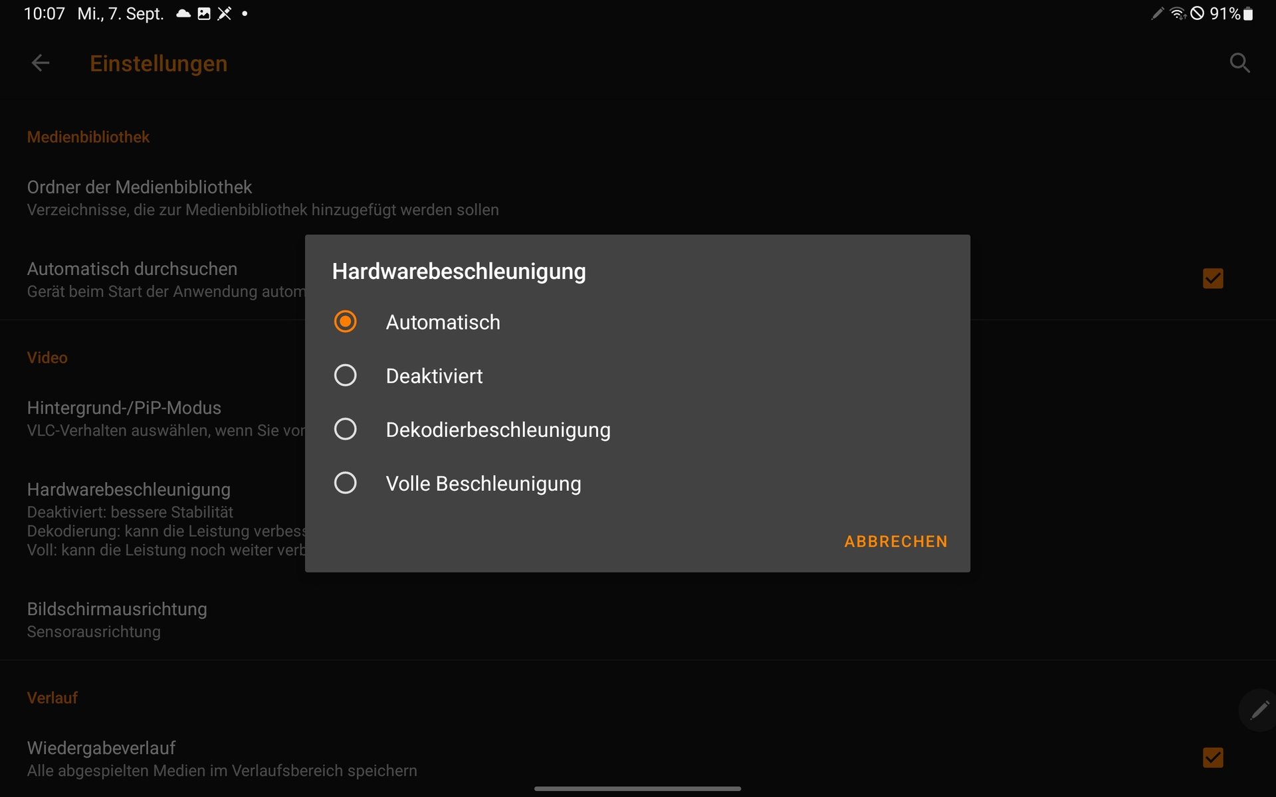Open the settings search icon
Screen dimensions: 1276x797
(x=1239, y=63)
